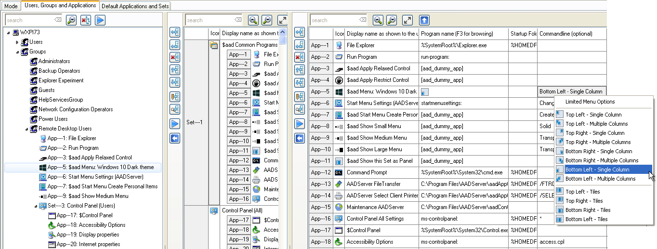
Task: Choose Top Right - Tiles from popup menu
Action: [x=583, y=201]
